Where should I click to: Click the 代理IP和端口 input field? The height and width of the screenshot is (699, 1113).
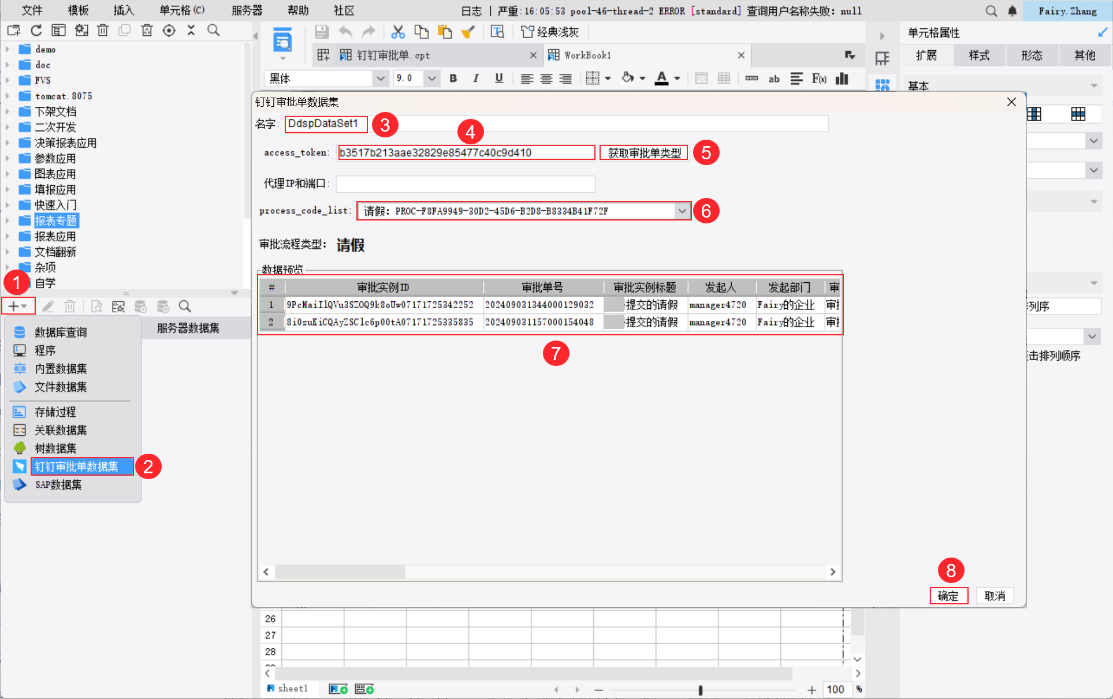pos(465,184)
